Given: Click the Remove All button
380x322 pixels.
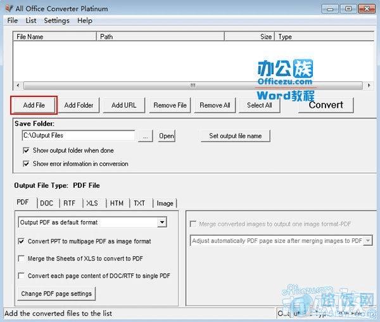Looking at the screenshot, I should 215,105.
